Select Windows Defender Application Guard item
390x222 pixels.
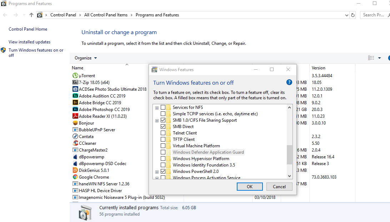coord(208,152)
